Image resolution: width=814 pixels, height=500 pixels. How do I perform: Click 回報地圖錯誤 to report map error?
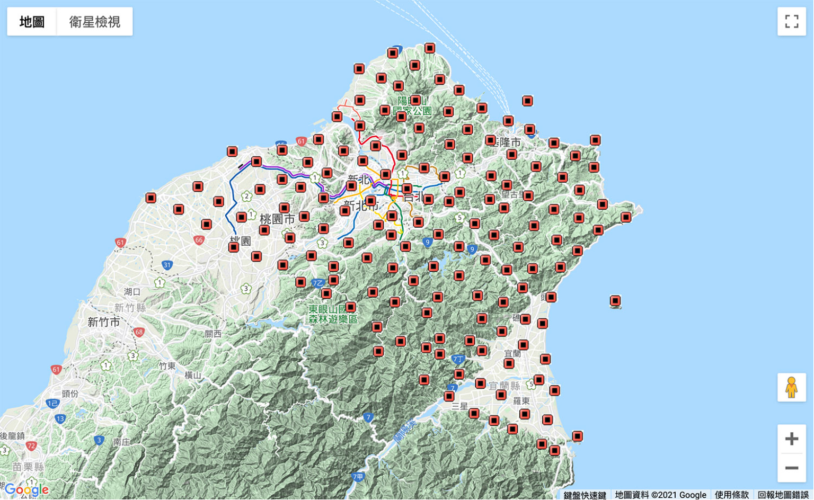point(783,495)
